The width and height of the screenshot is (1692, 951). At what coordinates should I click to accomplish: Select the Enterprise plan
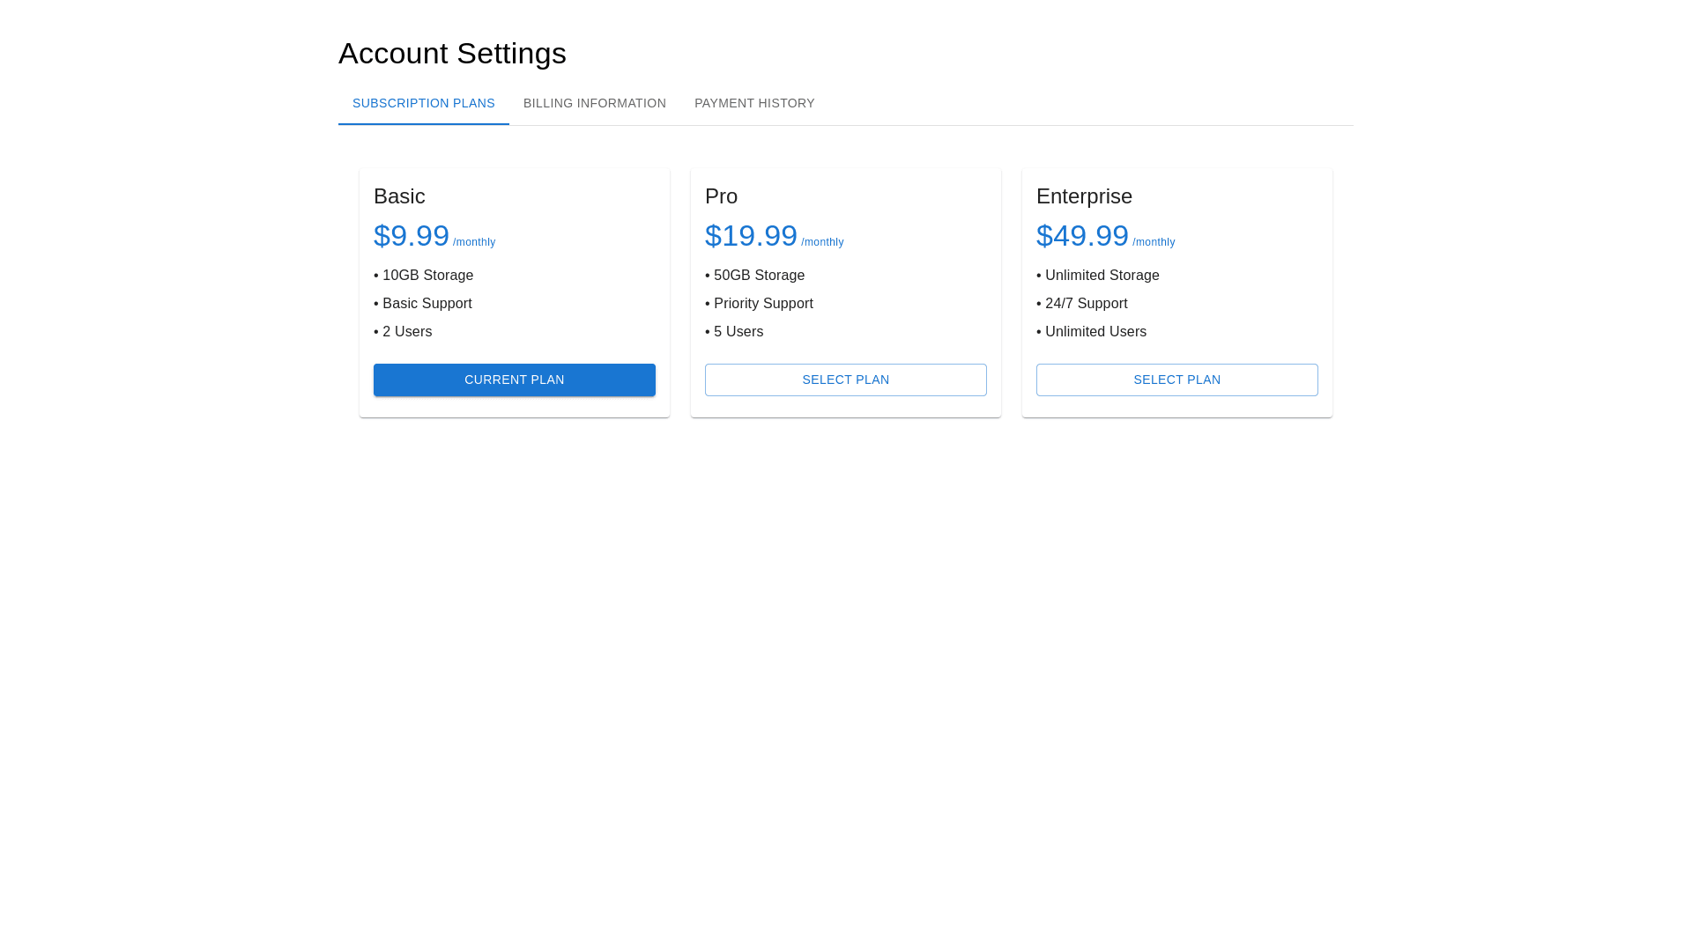[x=1176, y=380]
